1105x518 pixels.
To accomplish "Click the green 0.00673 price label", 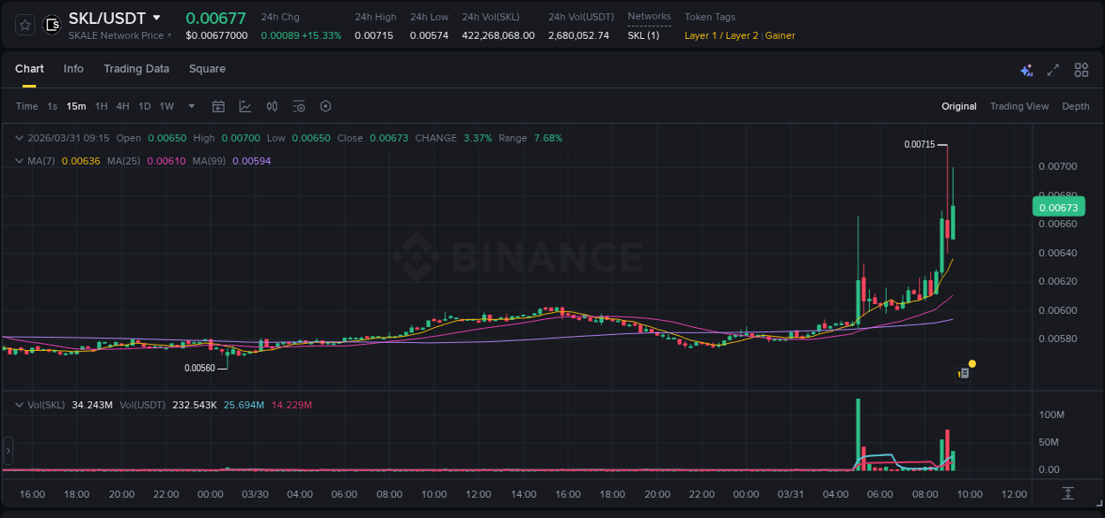I will click(x=1058, y=206).
